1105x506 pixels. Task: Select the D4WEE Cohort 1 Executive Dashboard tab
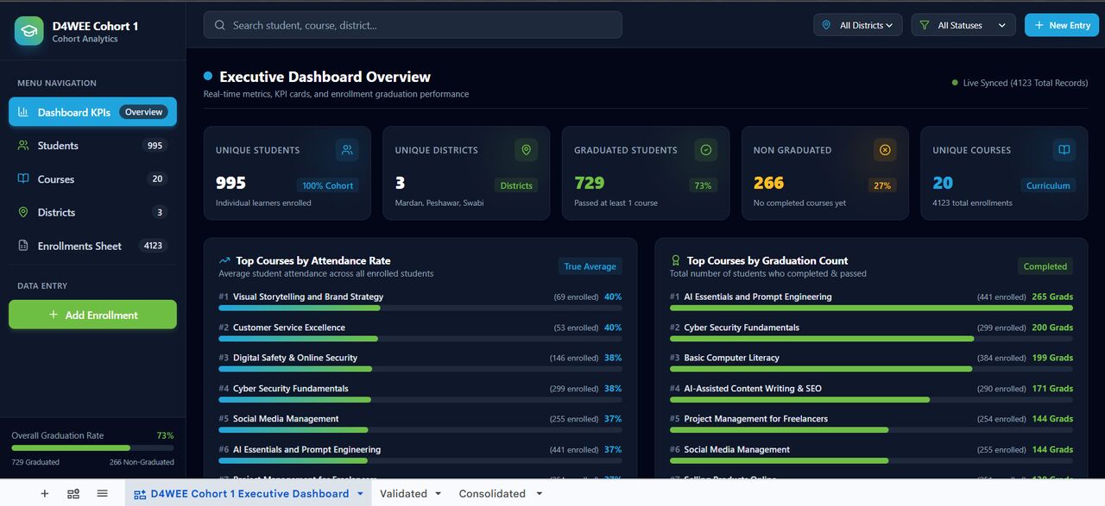pos(249,494)
